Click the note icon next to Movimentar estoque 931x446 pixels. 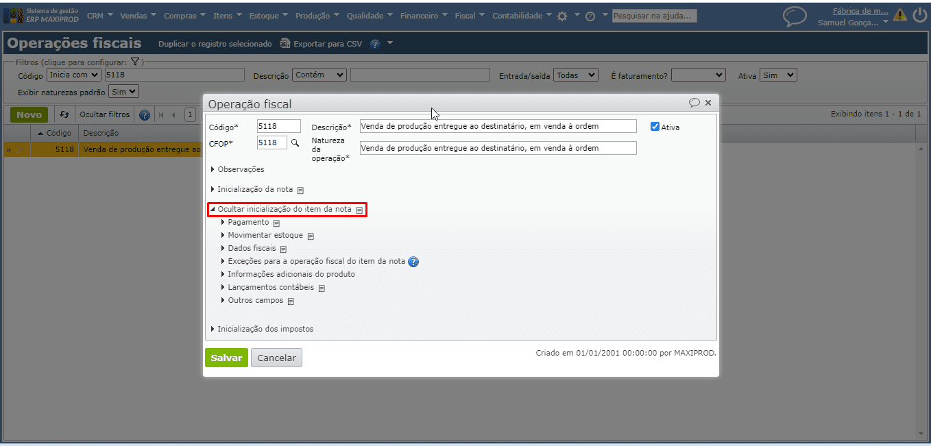311,236
